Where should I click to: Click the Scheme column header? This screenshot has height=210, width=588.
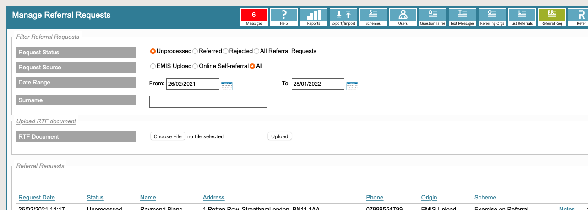(x=485, y=198)
